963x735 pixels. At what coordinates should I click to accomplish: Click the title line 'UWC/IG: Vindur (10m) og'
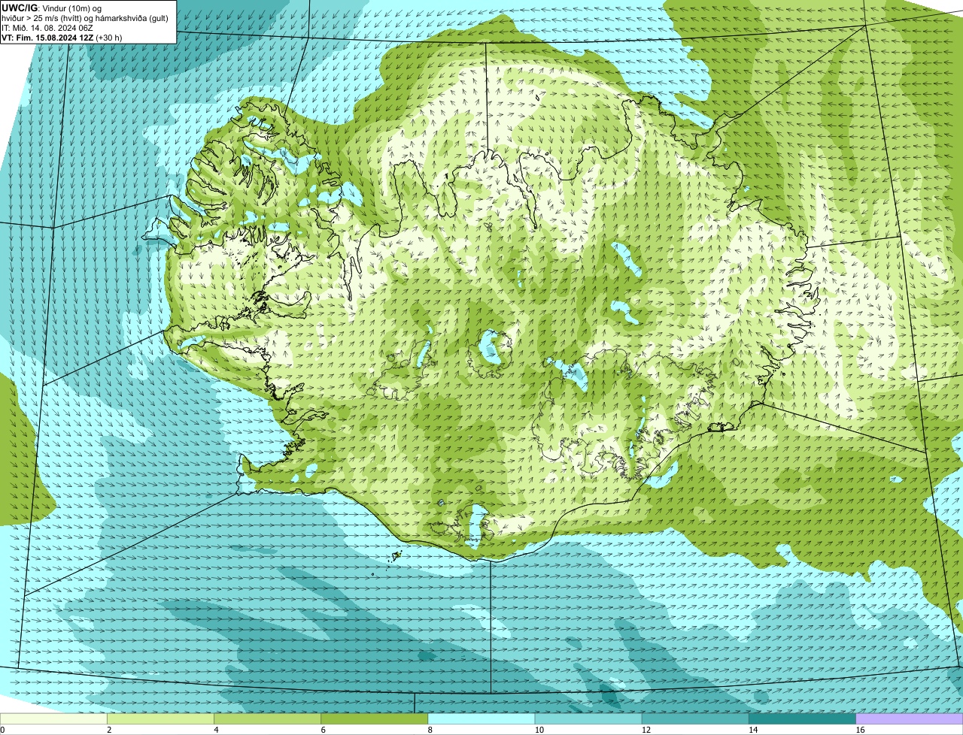point(52,8)
